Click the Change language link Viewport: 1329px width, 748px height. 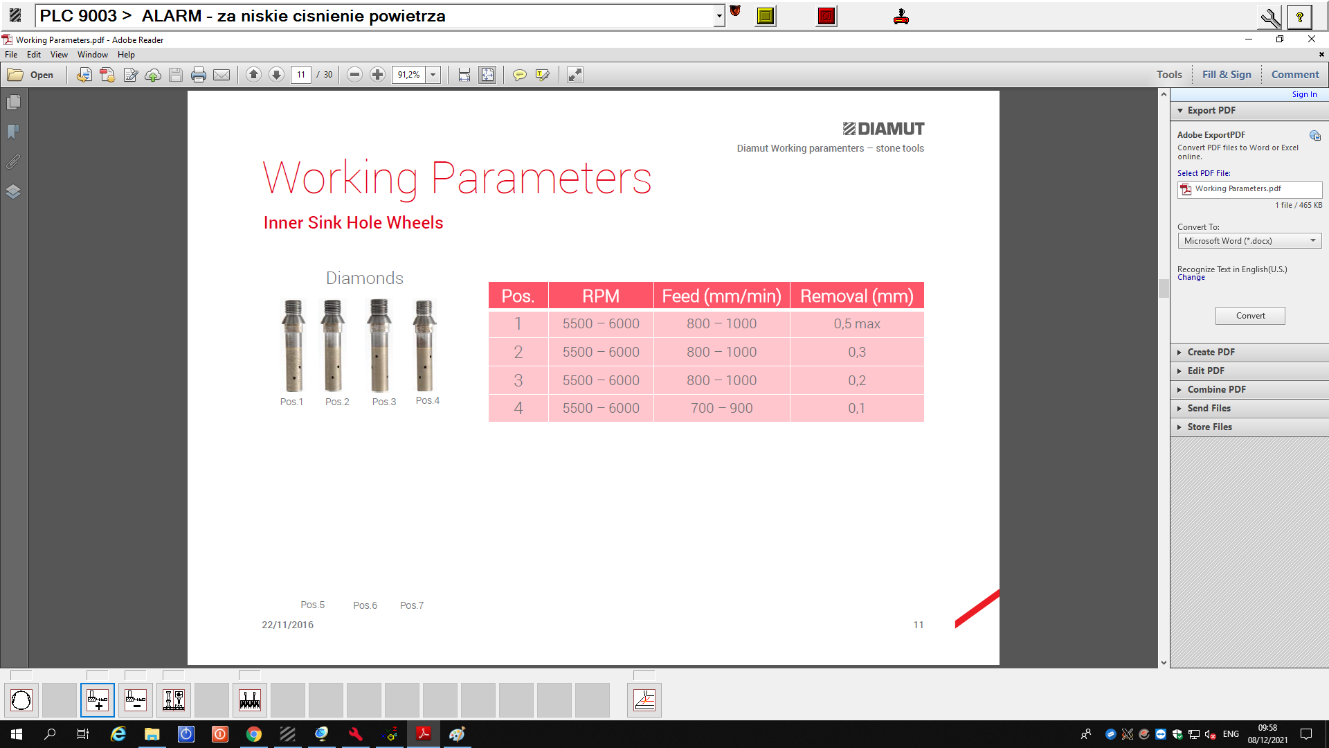[1191, 278]
